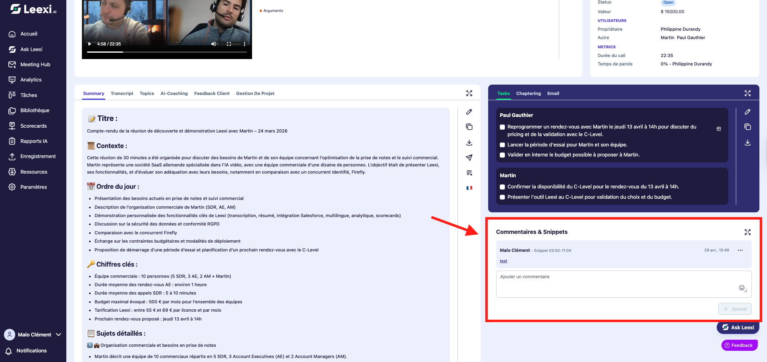Image resolution: width=767 pixels, height=362 pixels.
Task: Seek in the video progress bar
Action: click(167, 52)
